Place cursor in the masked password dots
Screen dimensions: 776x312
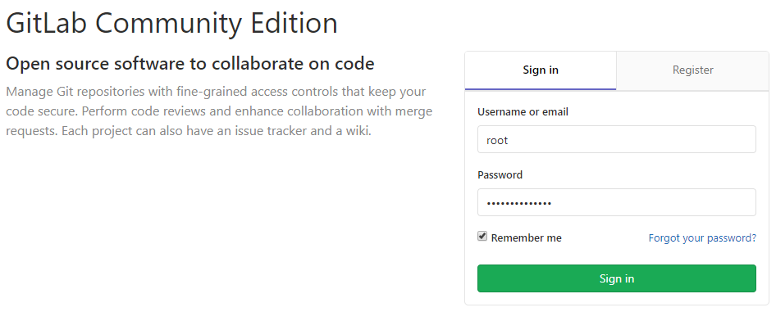(518, 203)
